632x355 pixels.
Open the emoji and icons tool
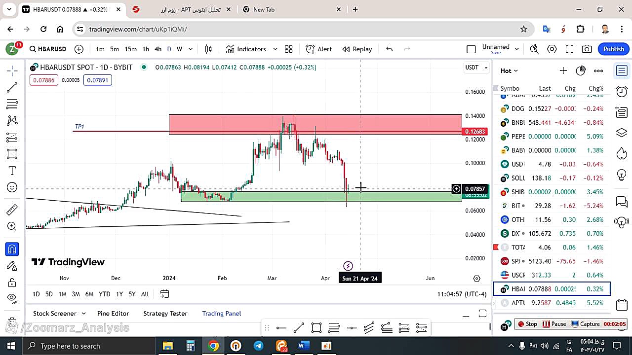pyautogui.click(x=12, y=187)
